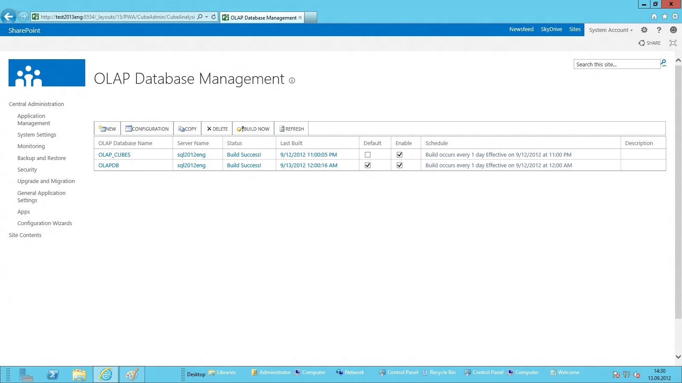This screenshot has width=682, height=383.
Task: Click the SharePoint brand link
Action: pyautogui.click(x=24, y=30)
